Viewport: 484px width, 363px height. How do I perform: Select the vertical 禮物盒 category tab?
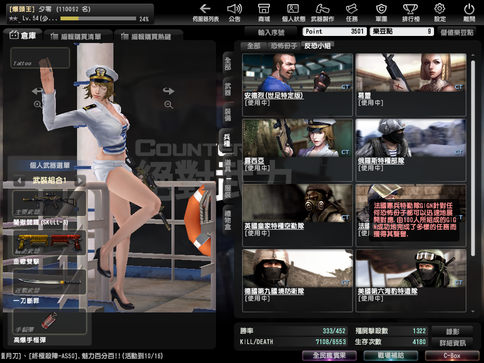click(x=228, y=220)
